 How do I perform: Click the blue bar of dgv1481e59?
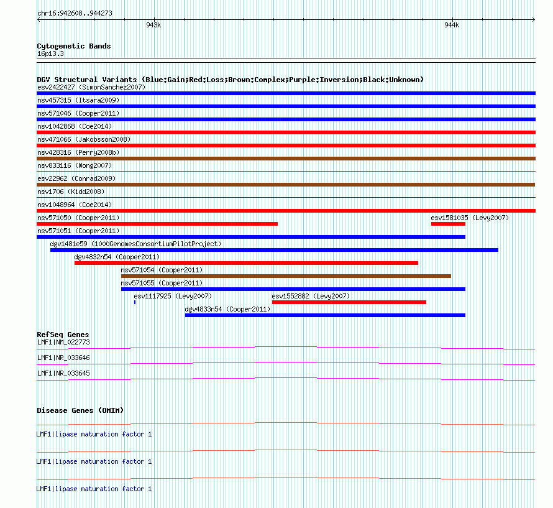(275, 250)
